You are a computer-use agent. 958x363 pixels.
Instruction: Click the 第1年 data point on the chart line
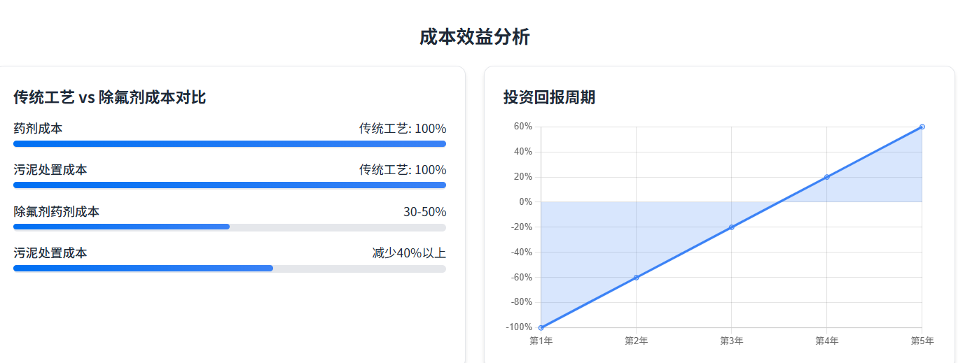tap(541, 327)
